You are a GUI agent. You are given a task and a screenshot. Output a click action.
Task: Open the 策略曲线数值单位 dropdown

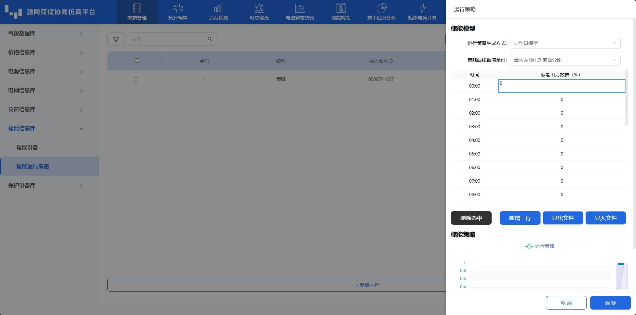(565, 60)
